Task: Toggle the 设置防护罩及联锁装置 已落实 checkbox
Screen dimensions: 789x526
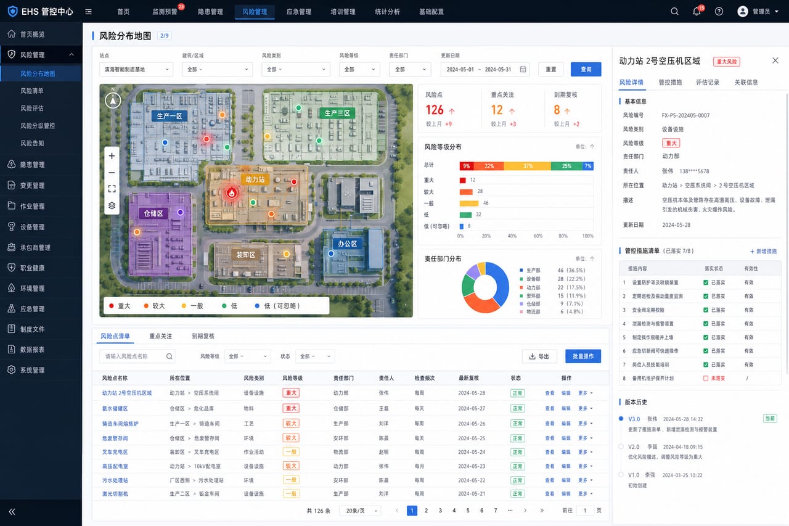Action: pyautogui.click(x=706, y=282)
